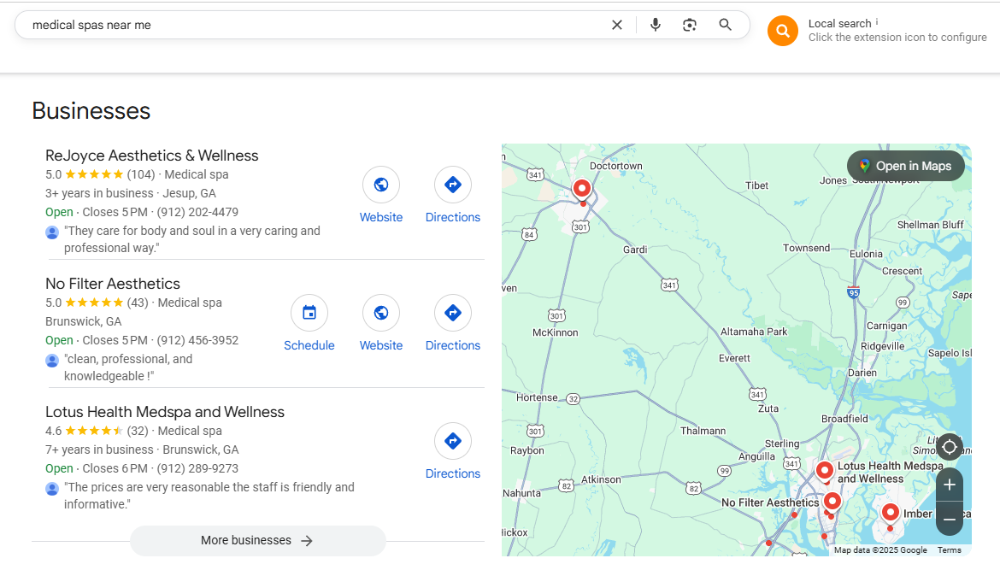Click the magnifying glass search icon
Screen dimensions: 1000x570
click(x=725, y=25)
